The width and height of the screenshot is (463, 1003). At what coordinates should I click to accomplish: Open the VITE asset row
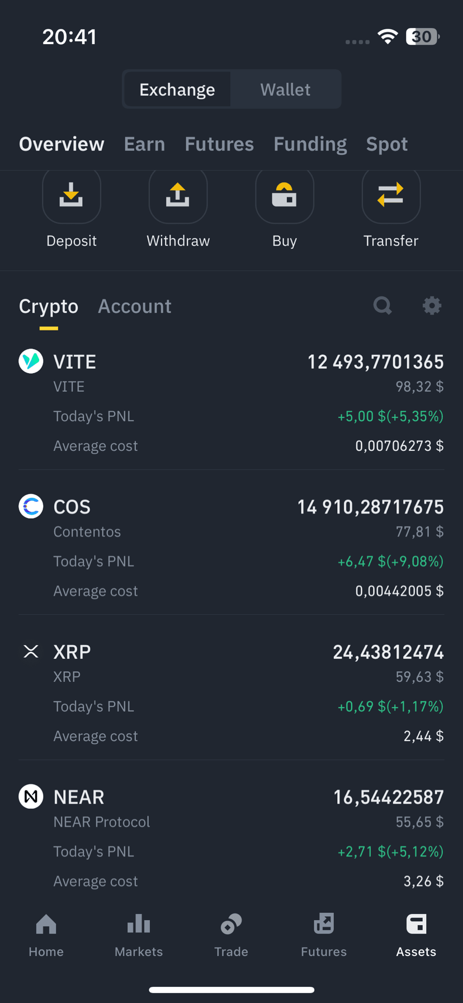click(x=232, y=403)
